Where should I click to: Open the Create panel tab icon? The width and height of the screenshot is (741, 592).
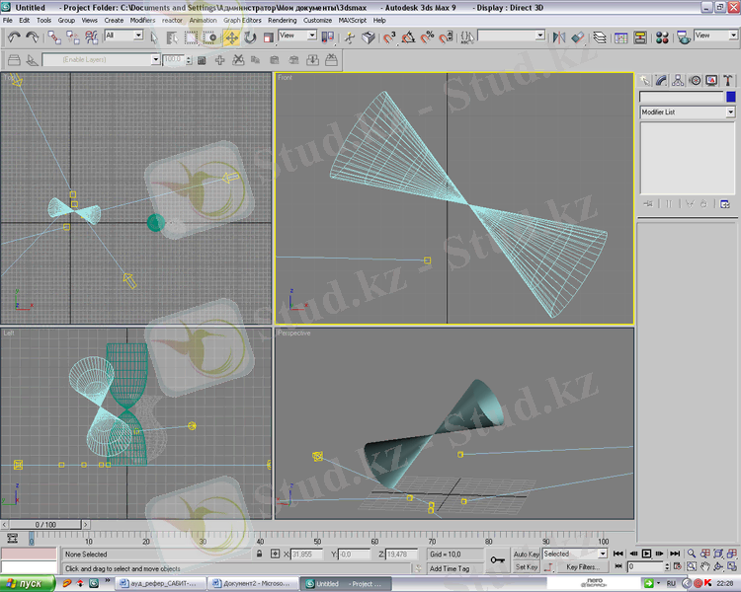[646, 80]
